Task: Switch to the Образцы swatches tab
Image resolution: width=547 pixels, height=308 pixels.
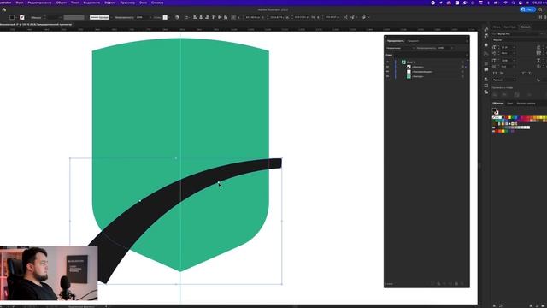Action: tap(497, 104)
